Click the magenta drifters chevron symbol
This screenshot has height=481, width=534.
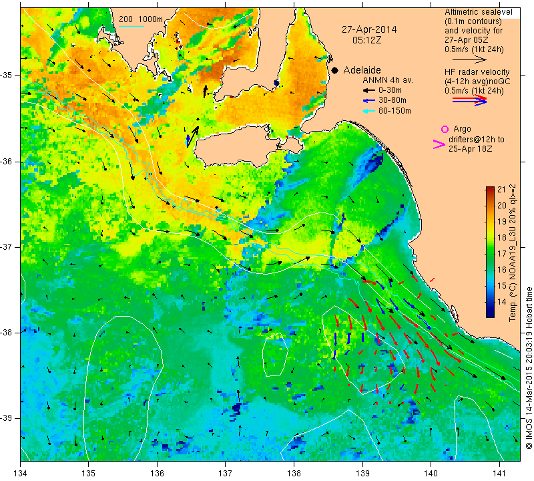[x=439, y=144]
